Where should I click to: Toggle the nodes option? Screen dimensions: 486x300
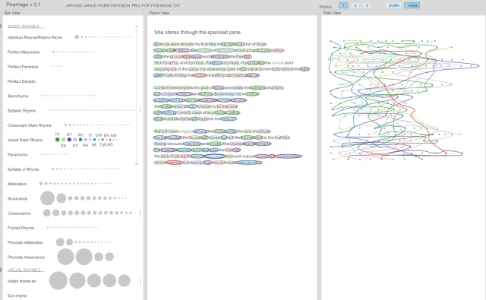point(412,5)
